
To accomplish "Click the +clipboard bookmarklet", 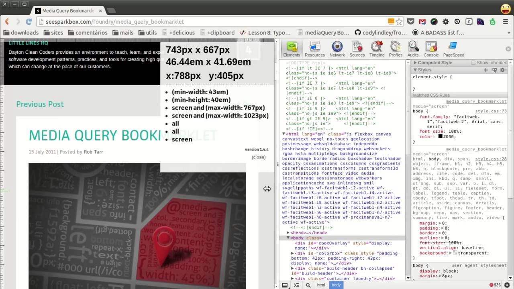I will 217,33.
